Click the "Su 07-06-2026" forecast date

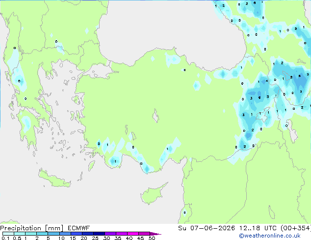point(207,228)
